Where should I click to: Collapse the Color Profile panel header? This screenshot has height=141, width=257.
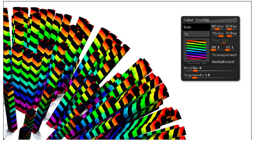click(210, 20)
